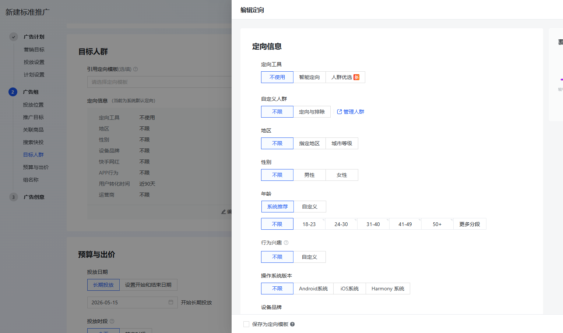
Task: Check 保存为定向模板 checkbox
Action: pos(246,324)
